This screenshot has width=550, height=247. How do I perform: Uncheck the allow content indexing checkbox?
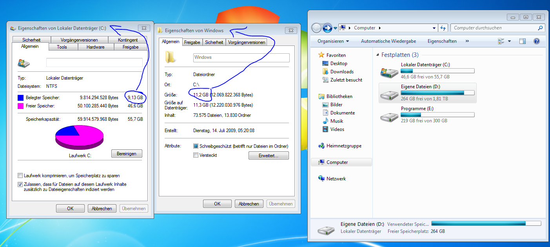click(20, 184)
